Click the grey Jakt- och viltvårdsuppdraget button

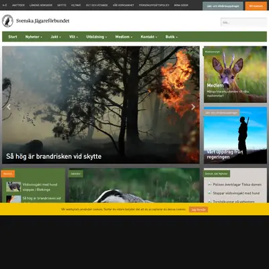(223, 6)
